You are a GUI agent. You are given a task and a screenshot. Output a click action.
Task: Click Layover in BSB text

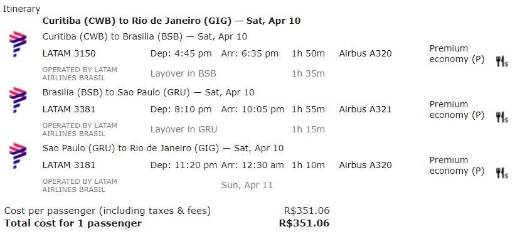[183, 73]
